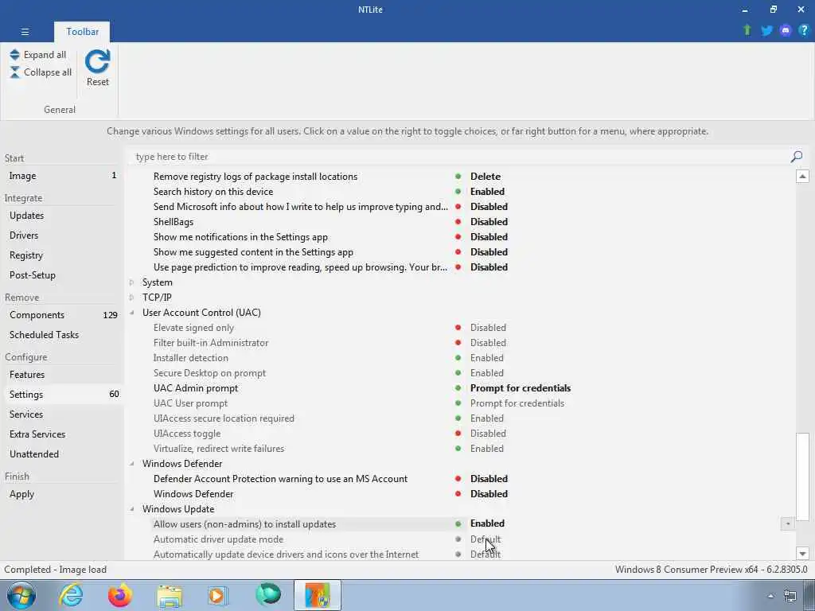
Task: Toggle UAC Admin prompt value
Action: pyautogui.click(x=521, y=388)
